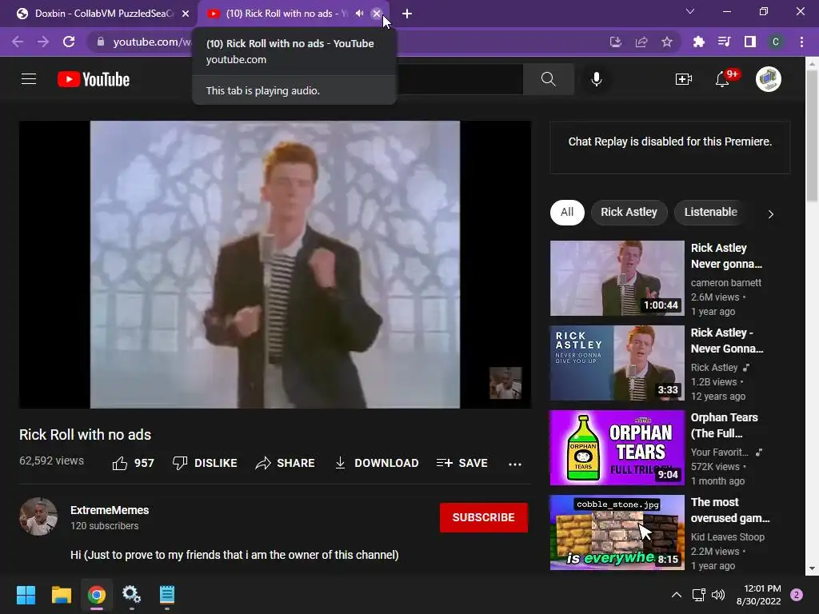Open the Orphan Tears video thumbnail
819x614 pixels.
[x=617, y=448]
